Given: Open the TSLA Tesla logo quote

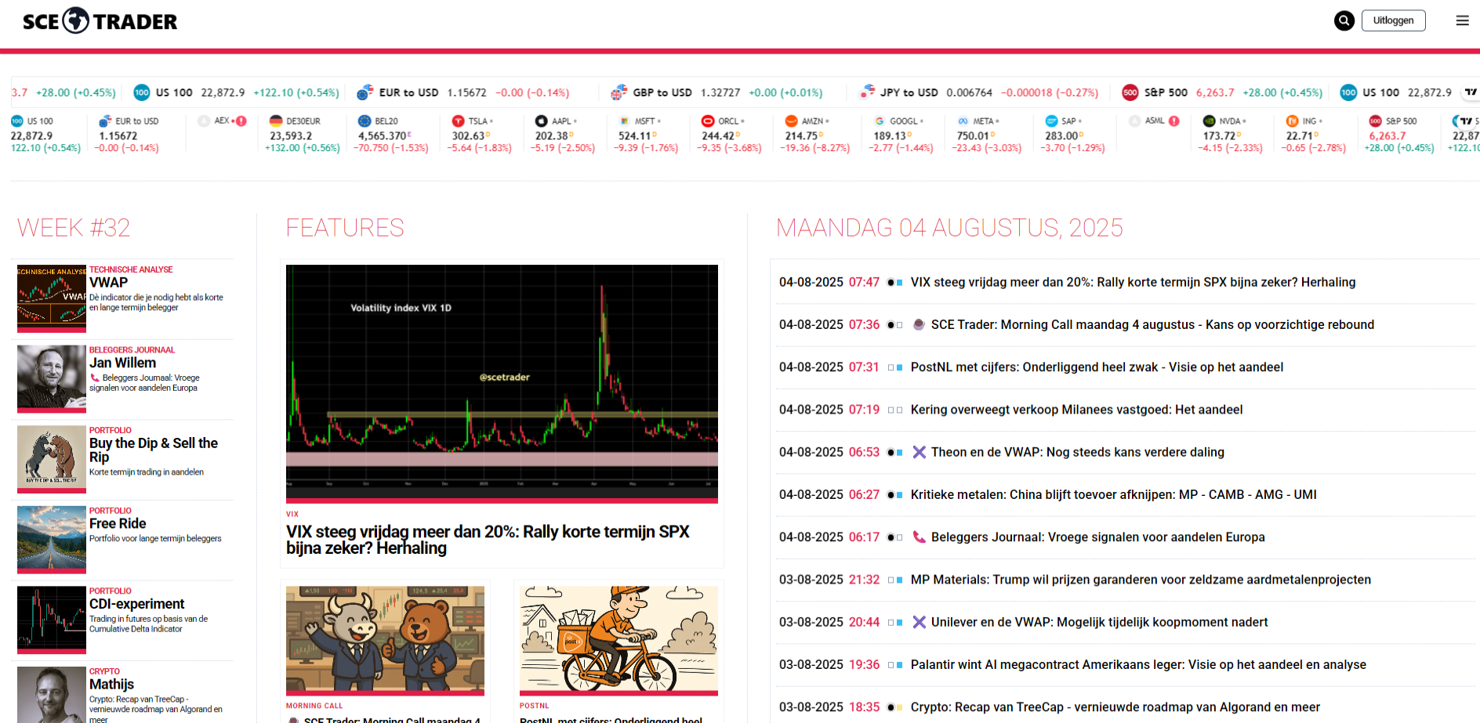Looking at the screenshot, I should [x=459, y=121].
